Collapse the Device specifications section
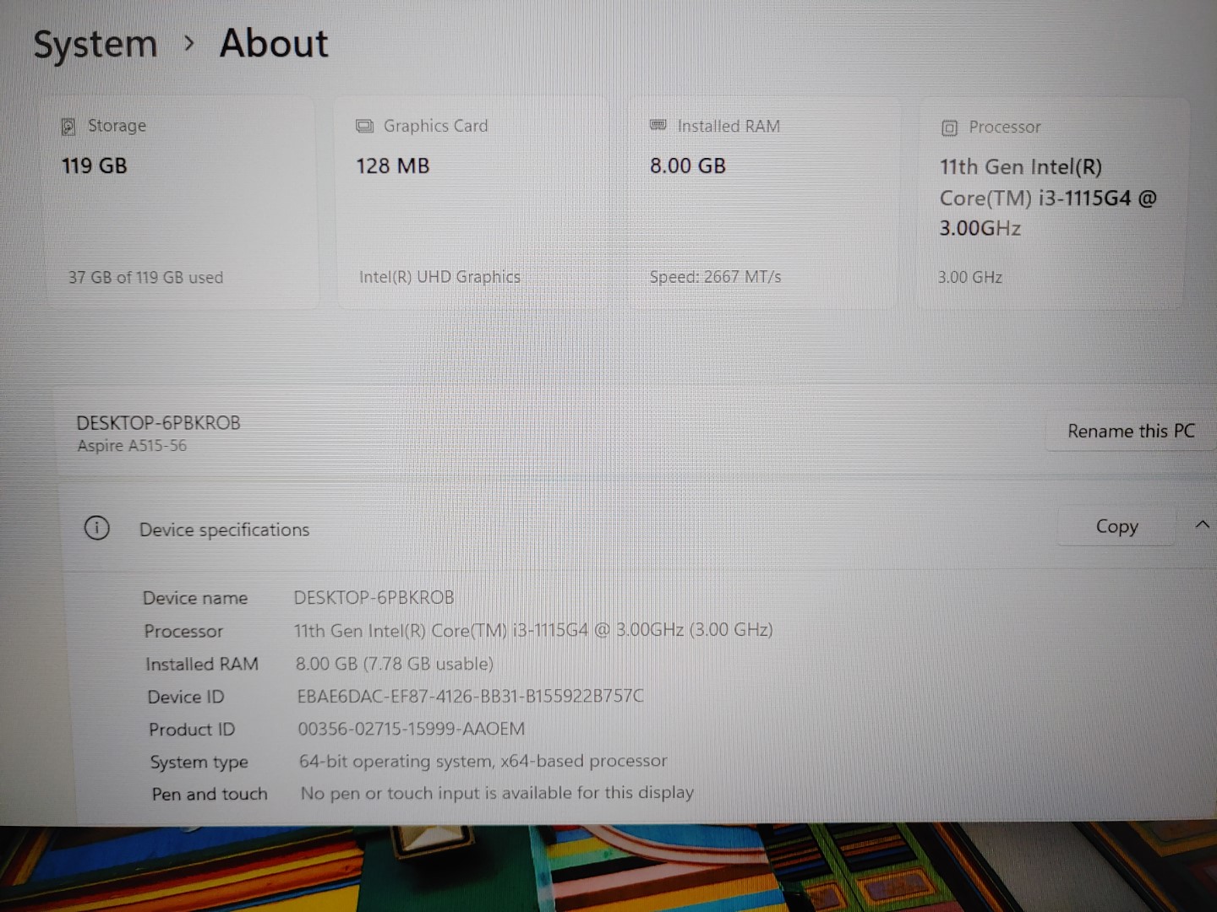This screenshot has height=912, width=1217. click(x=1202, y=524)
